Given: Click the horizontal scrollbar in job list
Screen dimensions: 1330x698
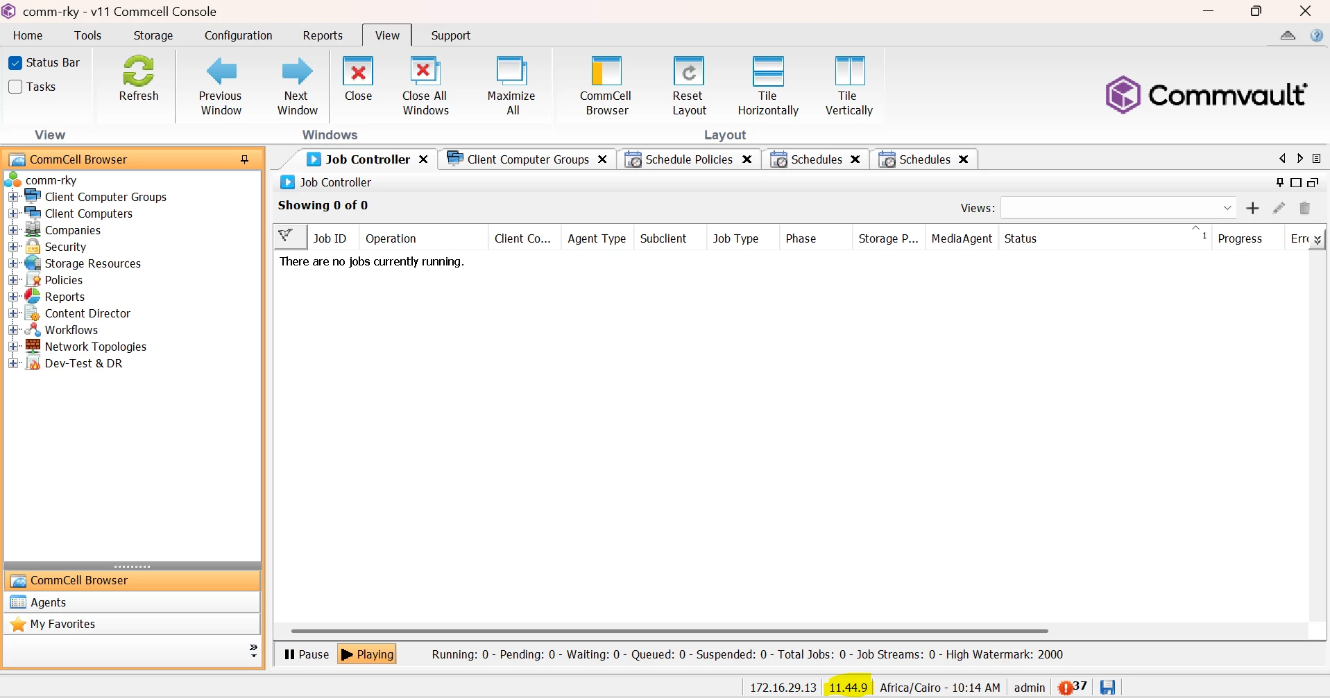Looking at the screenshot, I should pos(670,631).
